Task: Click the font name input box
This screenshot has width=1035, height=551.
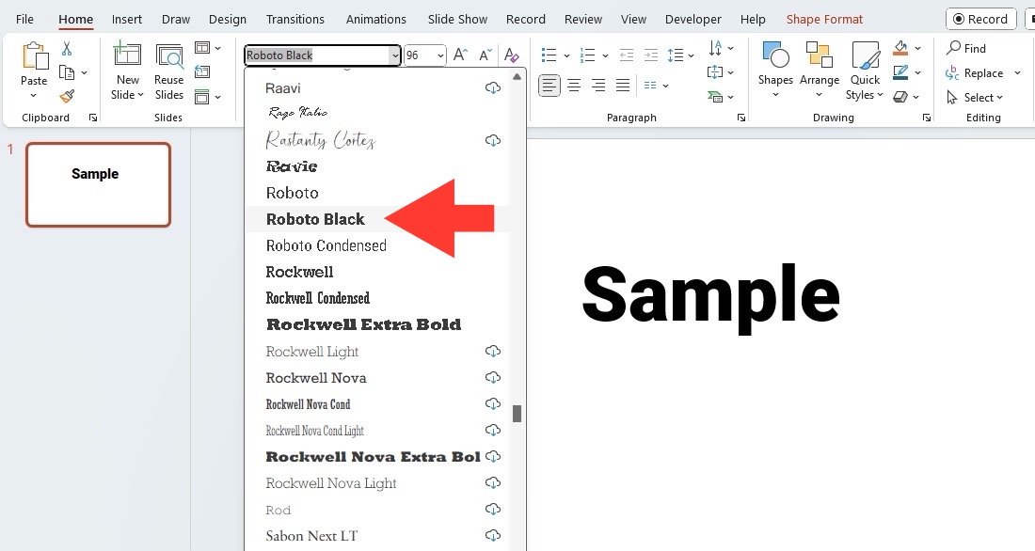Action: (x=317, y=55)
